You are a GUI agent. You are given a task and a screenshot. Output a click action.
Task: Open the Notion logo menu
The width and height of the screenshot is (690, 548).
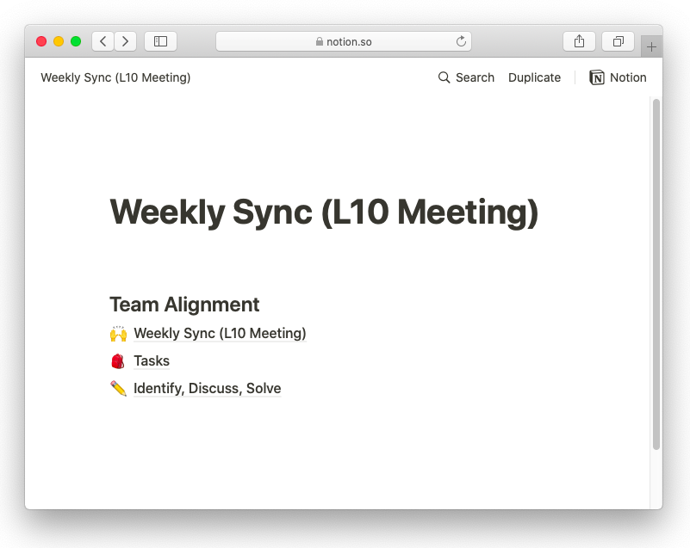pyautogui.click(x=597, y=77)
